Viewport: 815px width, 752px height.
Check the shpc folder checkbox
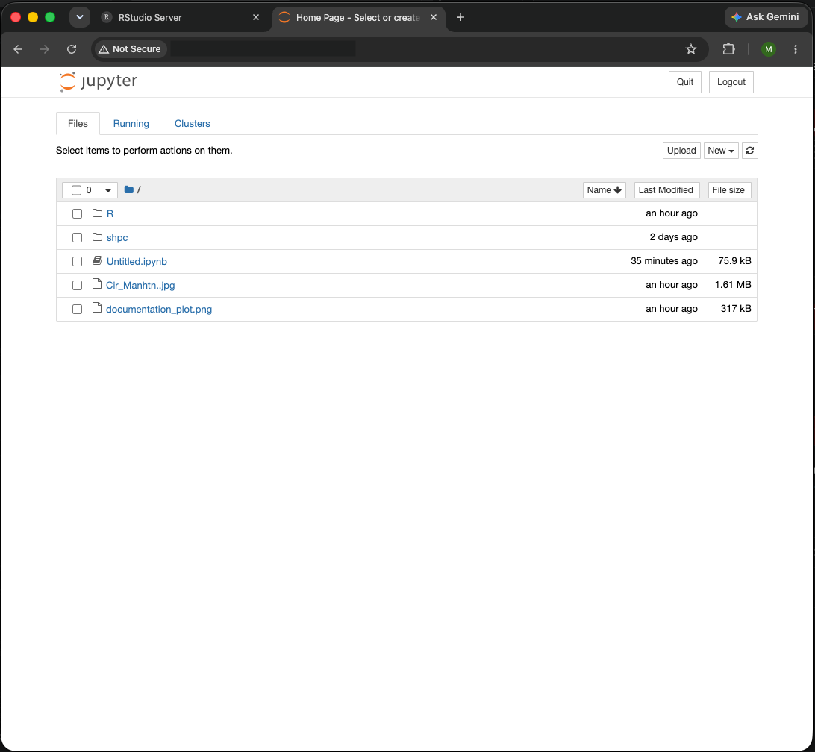pos(77,237)
